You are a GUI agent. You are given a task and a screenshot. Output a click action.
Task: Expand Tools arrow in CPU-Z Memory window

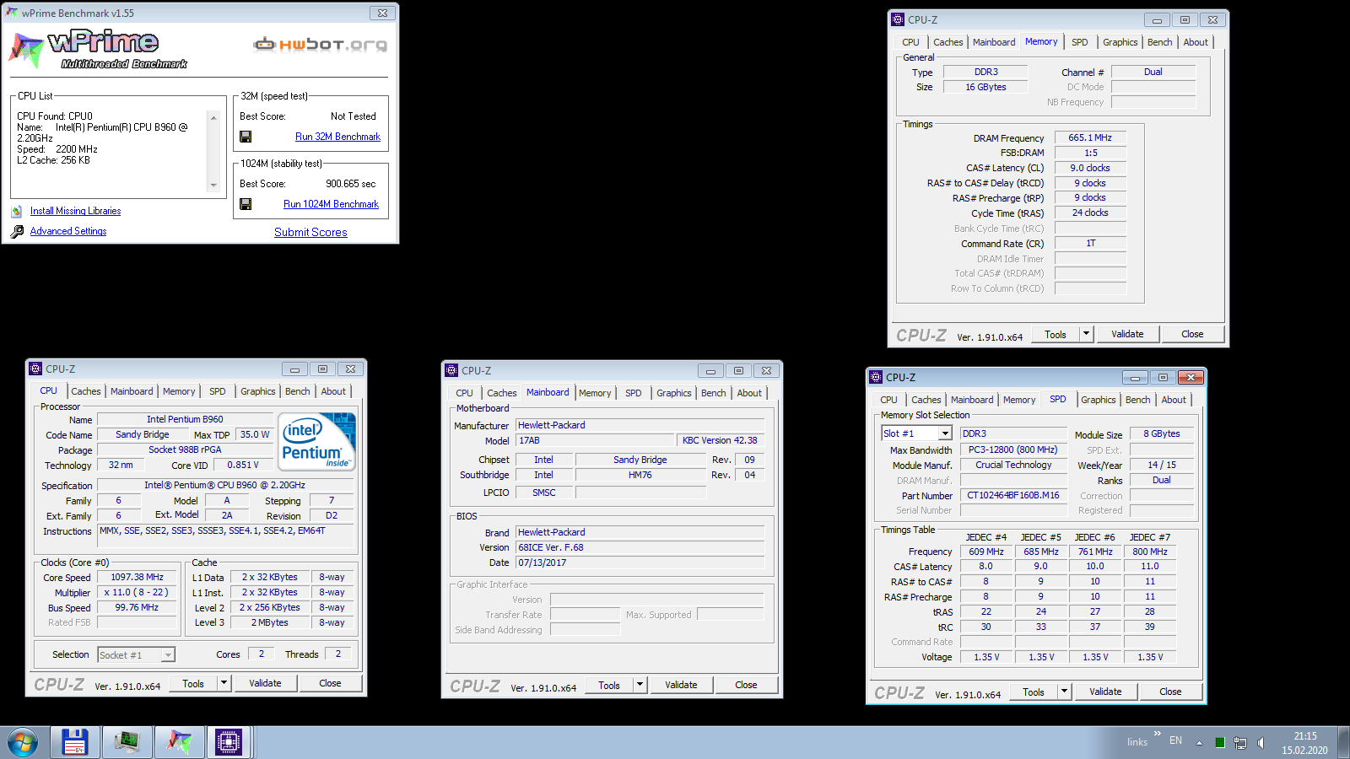click(1087, 334)
